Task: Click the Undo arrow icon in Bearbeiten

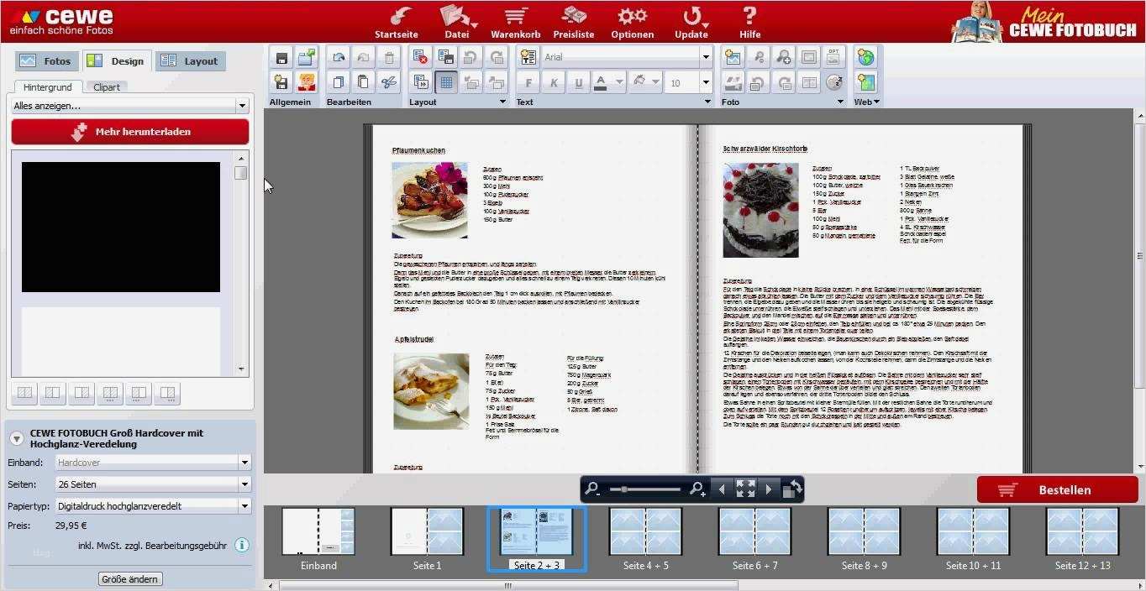Action: (338, 56)
